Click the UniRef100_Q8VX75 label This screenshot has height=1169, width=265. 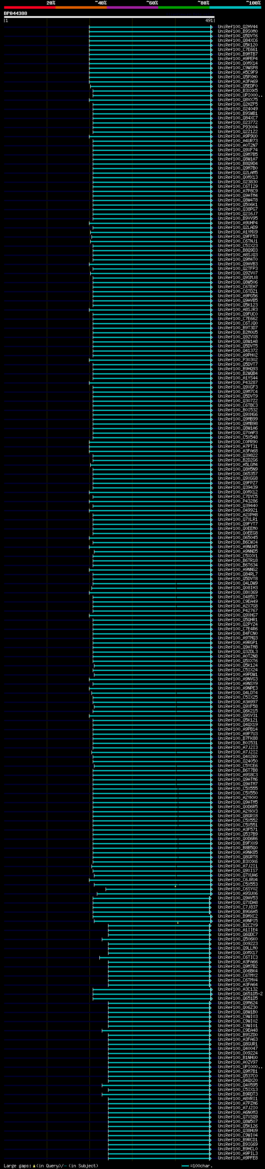238,100
